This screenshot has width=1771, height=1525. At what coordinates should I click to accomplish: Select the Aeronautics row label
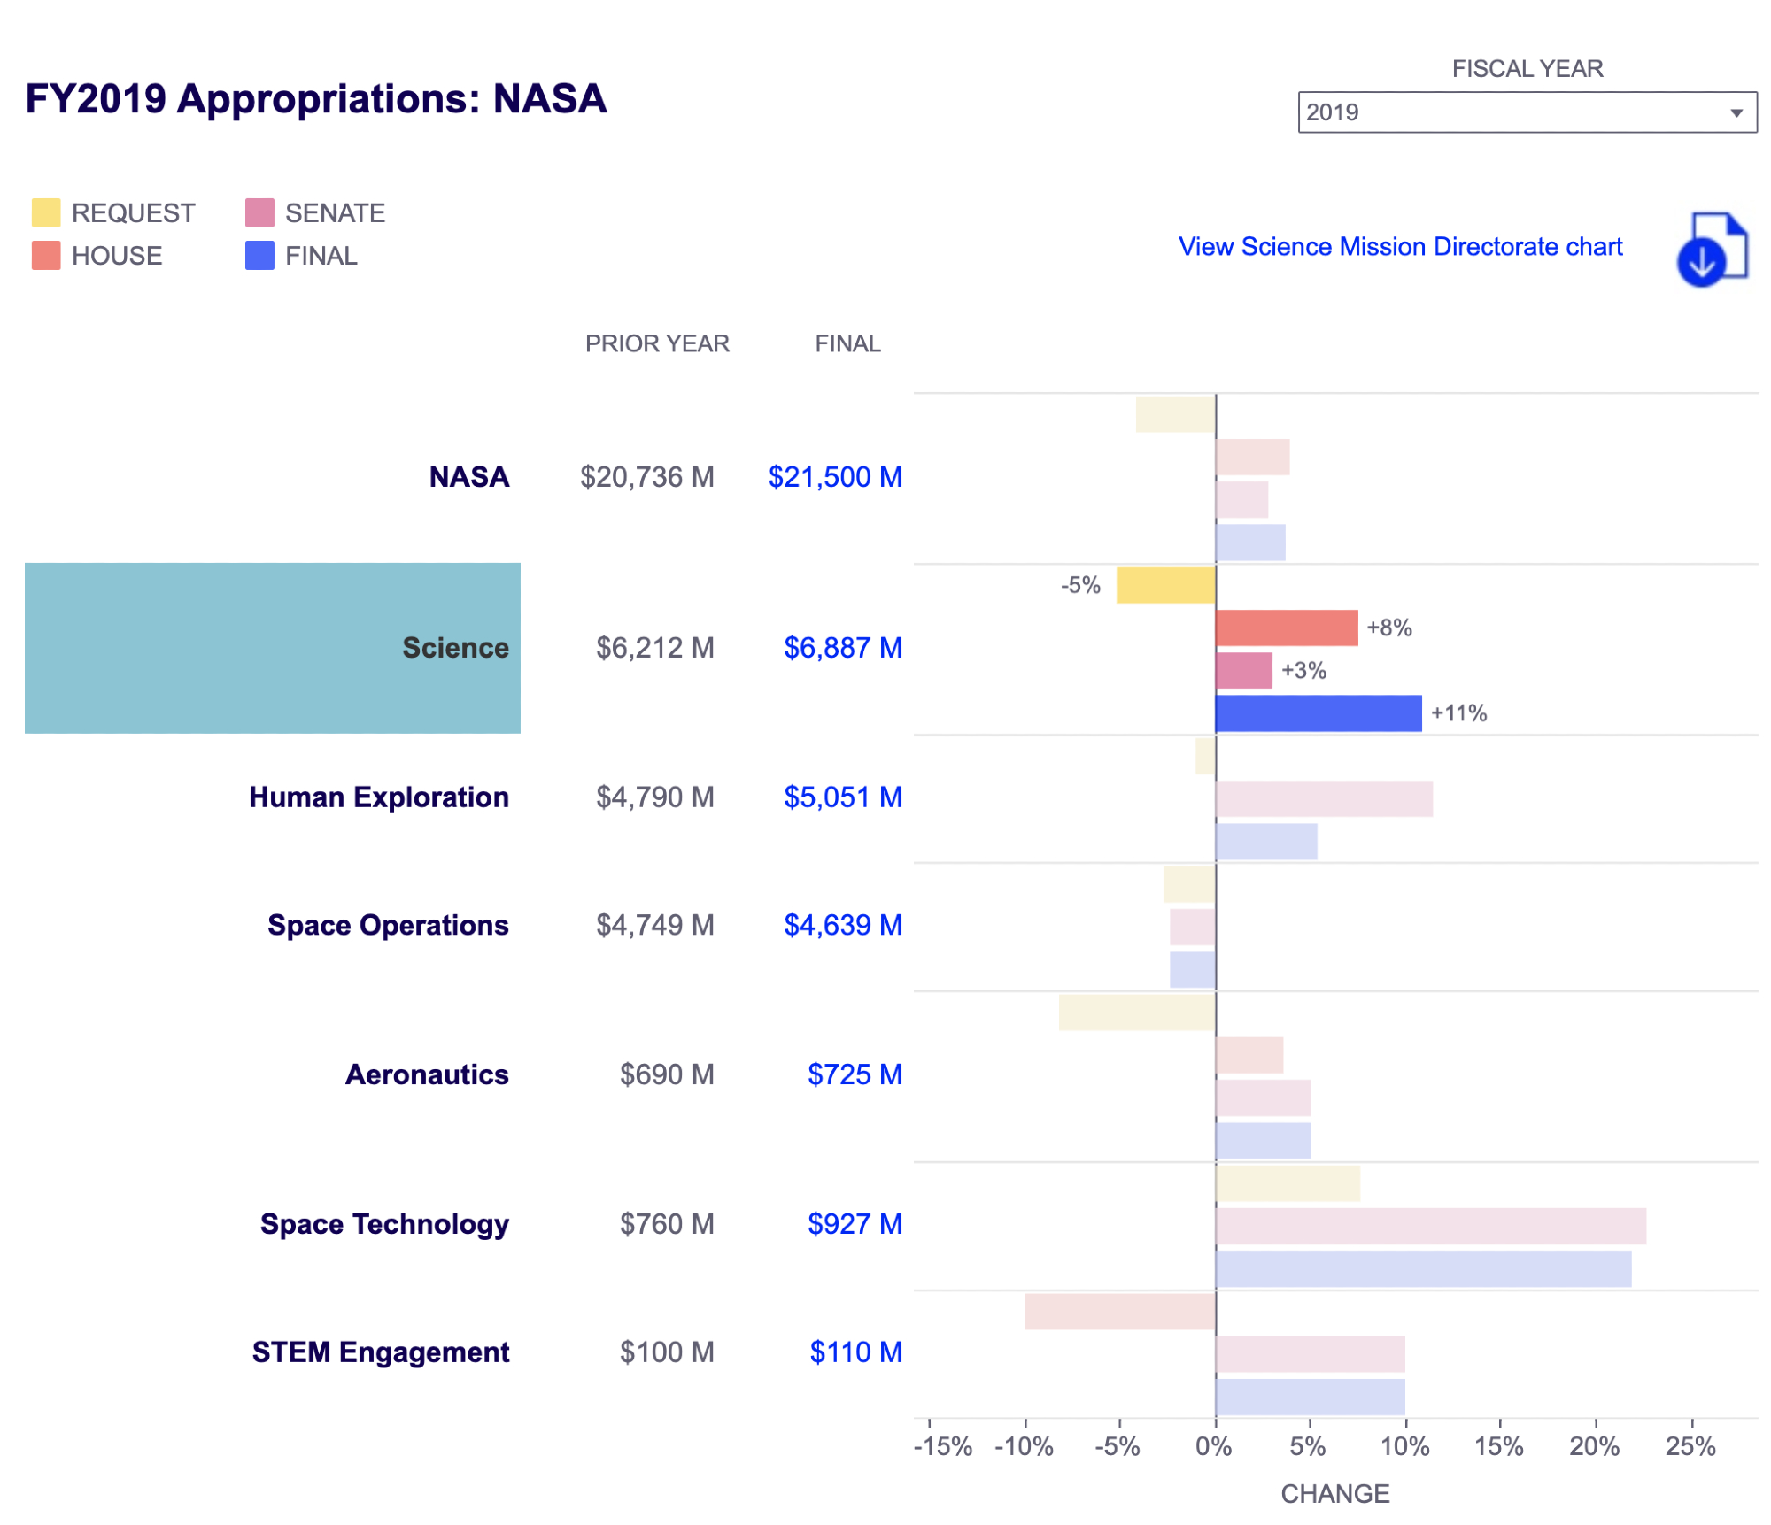[426, 1074]
